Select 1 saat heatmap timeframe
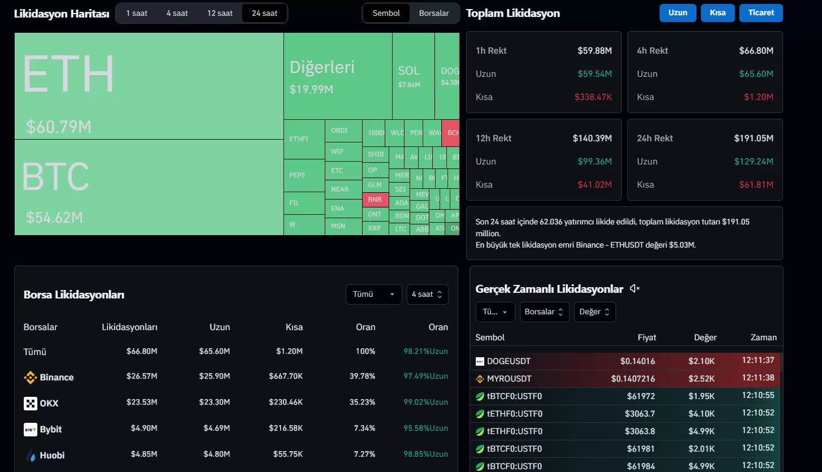Image resolution: width=822 pixels, height=472 pixels. pyautogui.click(x=136, y=13)
